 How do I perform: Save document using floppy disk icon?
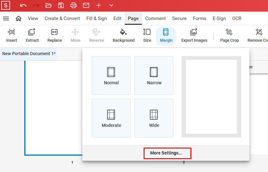tap(61, 5)
